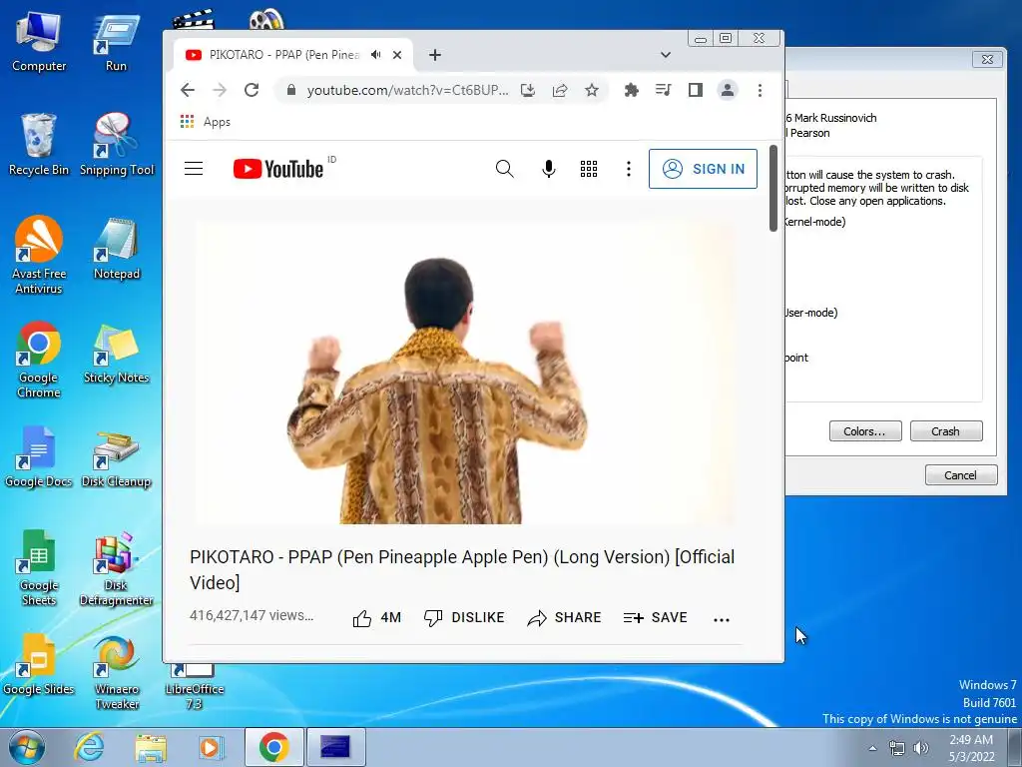Select Google Docs desktop shortcut
Image resolution: width=1022 pixels, height=767 pixels.
click(39, 456)
